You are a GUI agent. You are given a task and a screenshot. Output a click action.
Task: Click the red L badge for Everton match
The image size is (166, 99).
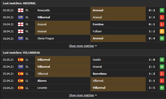pos(162,24)
